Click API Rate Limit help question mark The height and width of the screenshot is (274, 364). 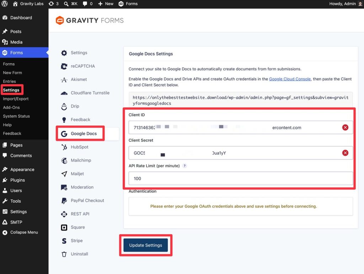click(184, 166)
